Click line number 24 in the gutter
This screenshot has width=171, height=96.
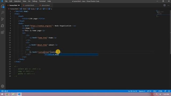tap(10, 66)
